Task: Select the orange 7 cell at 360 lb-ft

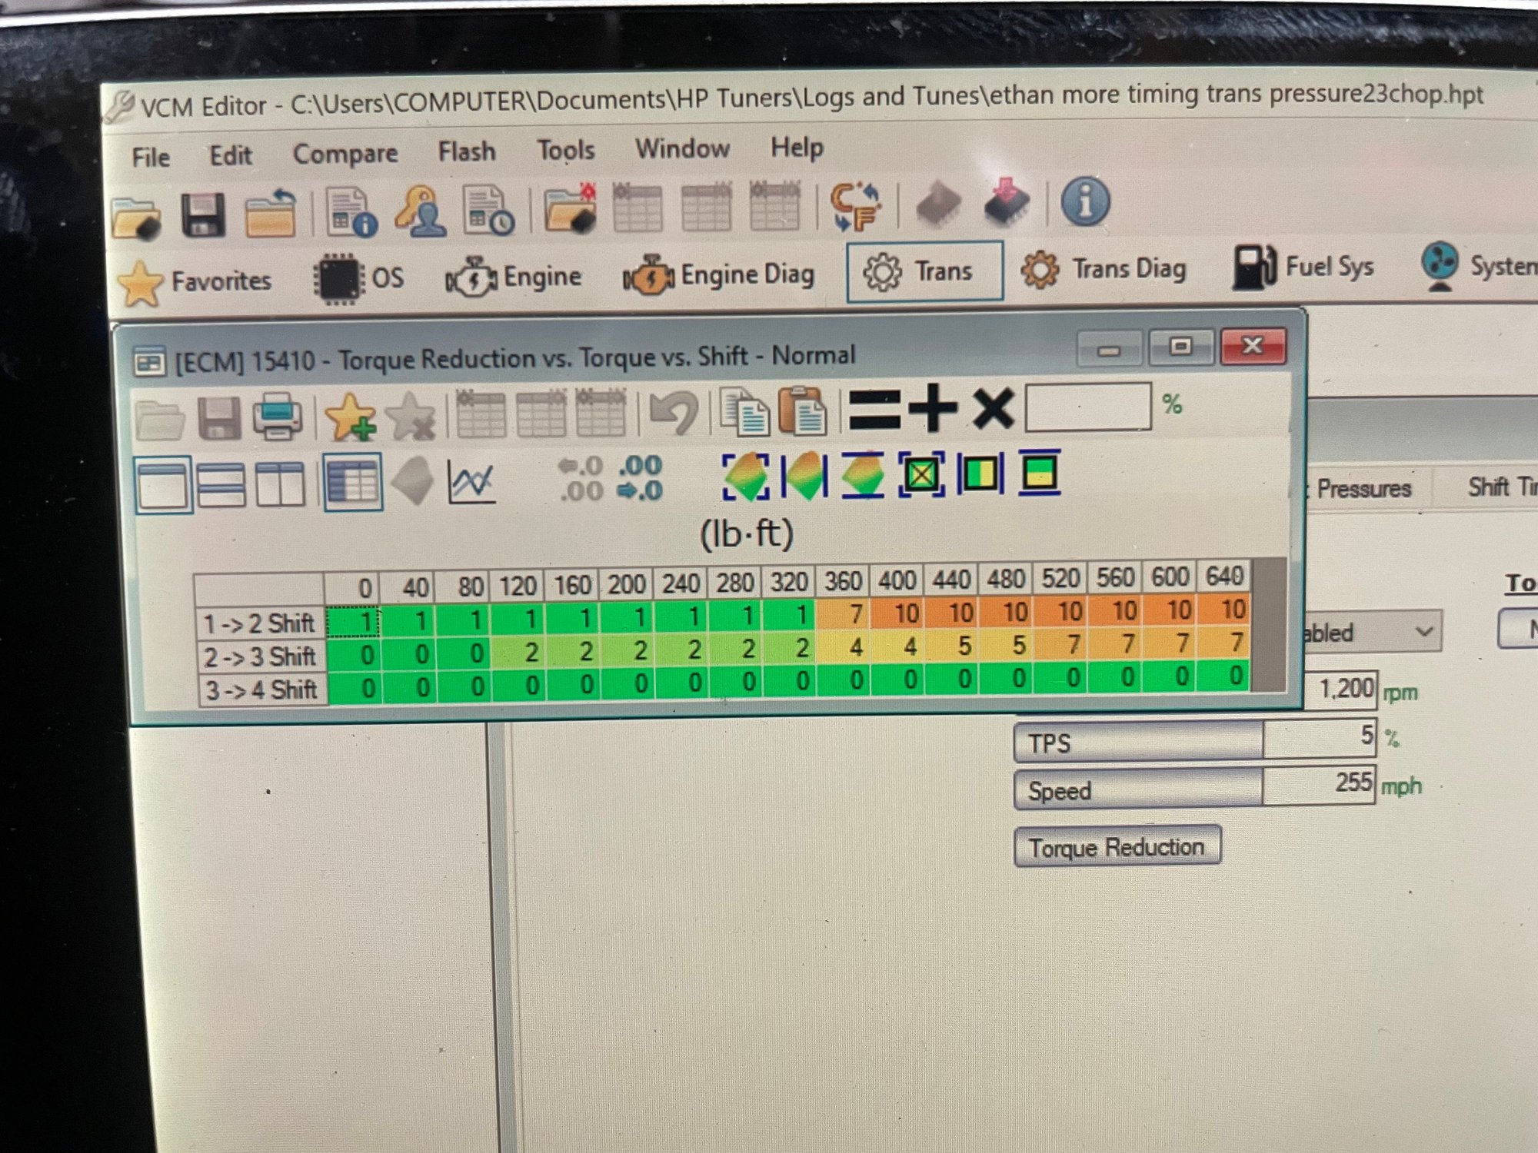Action: pyautogui.click(x=844, y=613)
